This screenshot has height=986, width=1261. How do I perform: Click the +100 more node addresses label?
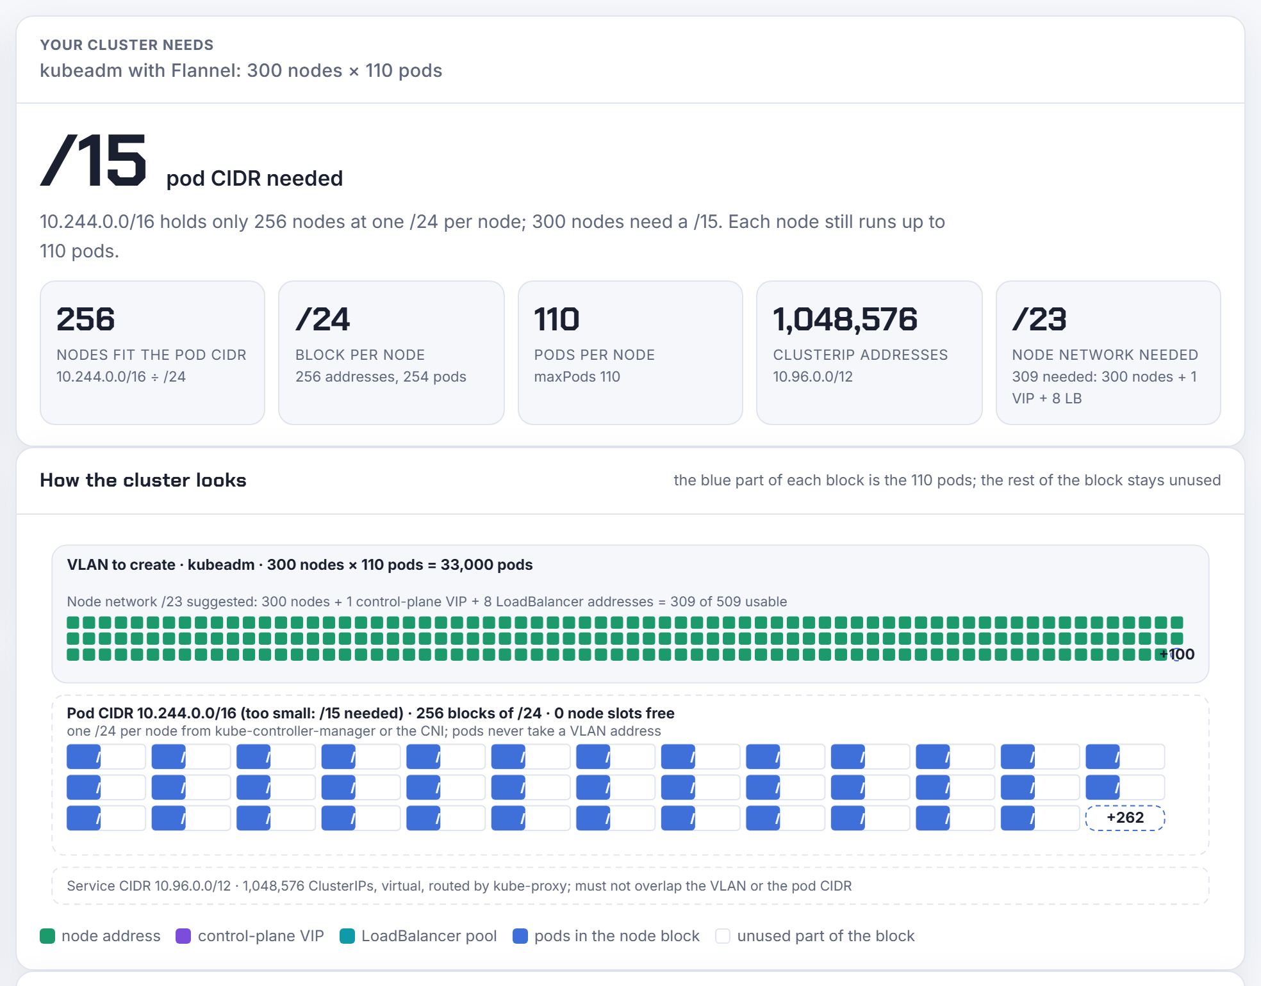tap(1178, 654)
